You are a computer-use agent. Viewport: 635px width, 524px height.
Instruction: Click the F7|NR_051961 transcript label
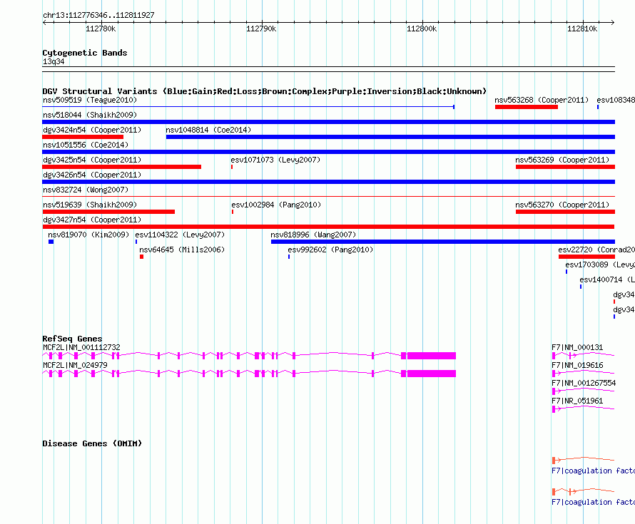coord(577,401)
